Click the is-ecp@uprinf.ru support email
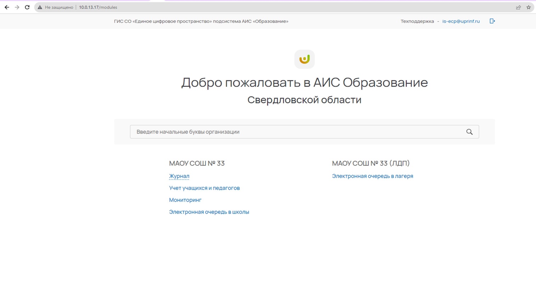The width and height of the screenshot is (536, 295). coord(461,21)
